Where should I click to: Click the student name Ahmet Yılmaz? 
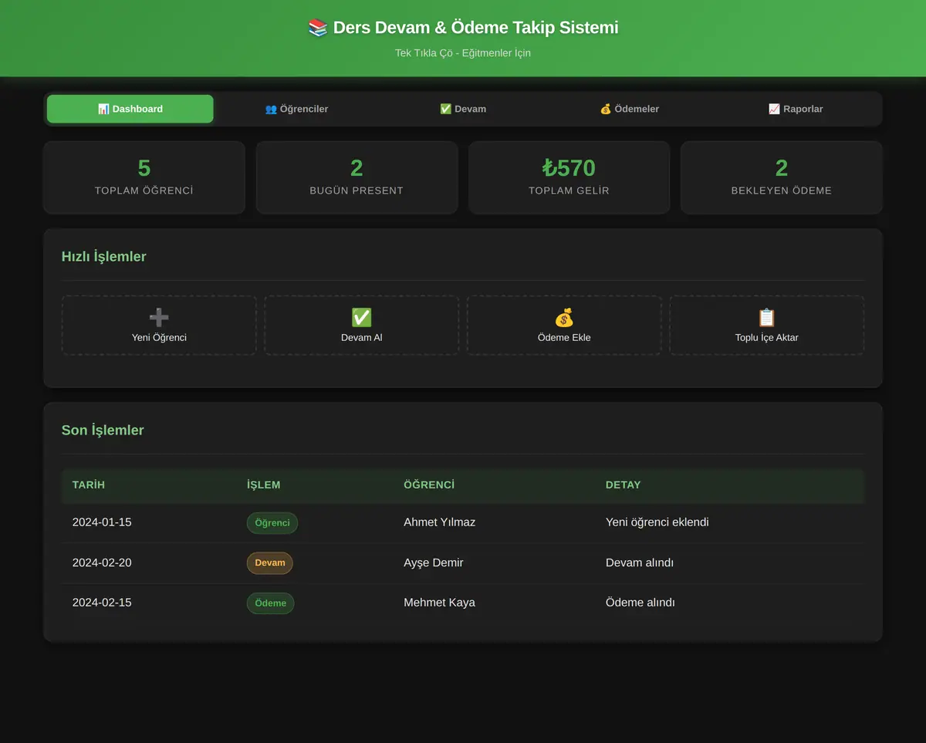440,522
